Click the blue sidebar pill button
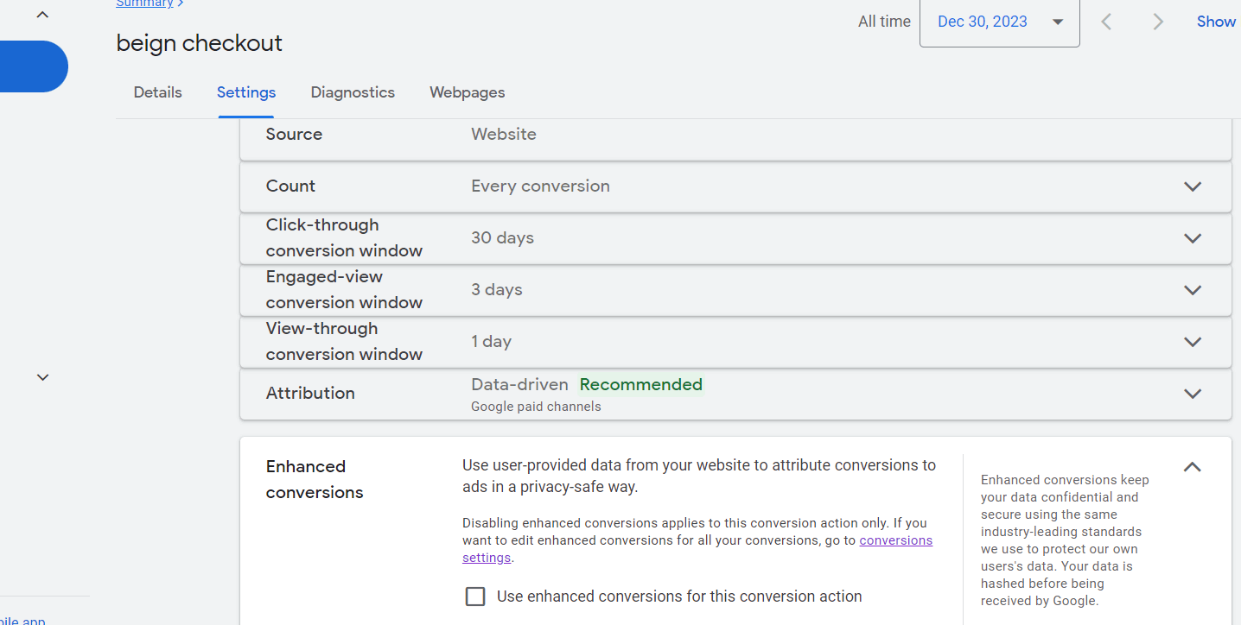Image resolution: width=1241 pixels, height=625 pixels. (33, 66)
